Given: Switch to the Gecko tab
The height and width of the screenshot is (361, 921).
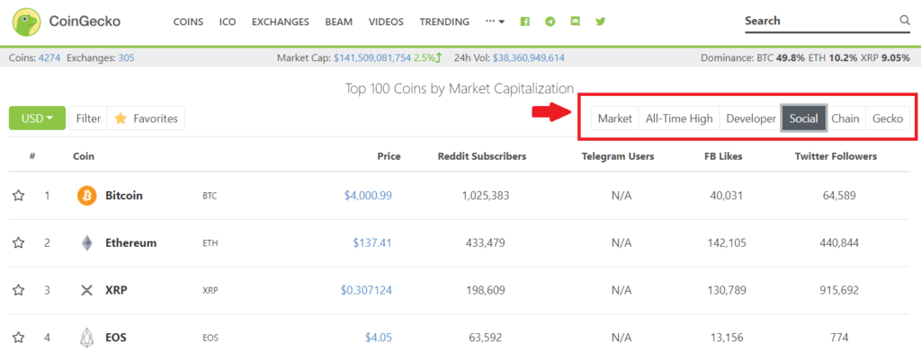Looking at the screenshot, I should click(888, 119).
